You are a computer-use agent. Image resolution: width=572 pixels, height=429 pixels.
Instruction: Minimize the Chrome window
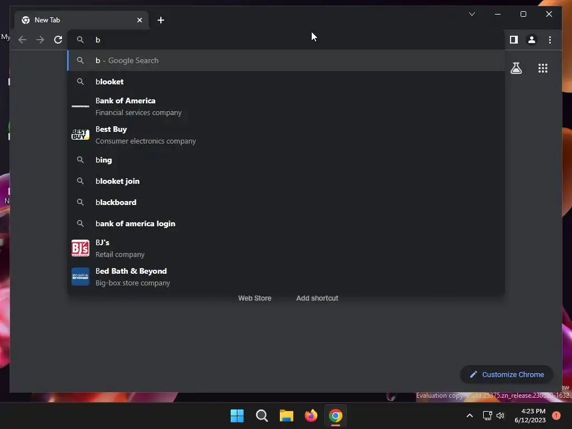click(x=498, y=14)
